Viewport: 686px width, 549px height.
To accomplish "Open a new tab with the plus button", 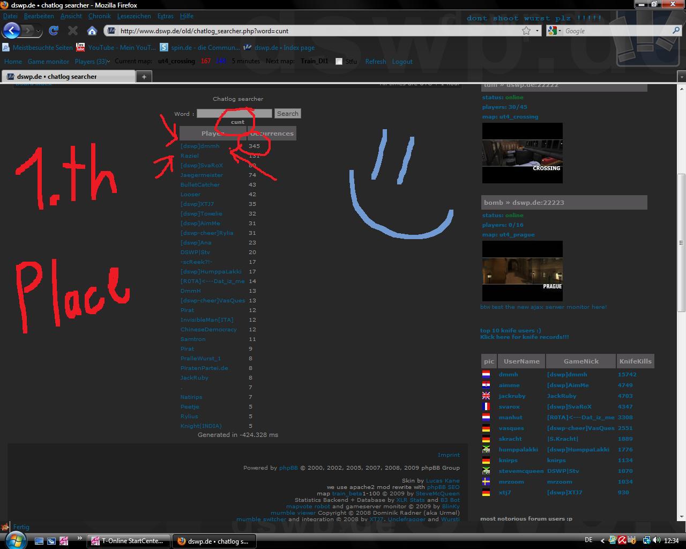I will pyautogui.click(x=144, y=77).
